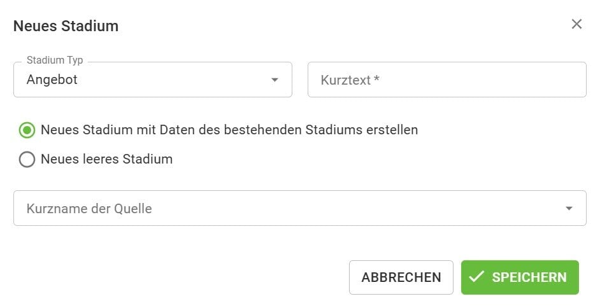Click the checkmark icon on Speichern
Image resolution: width=600 pixels, height=308 pixels.
(476, 277)
